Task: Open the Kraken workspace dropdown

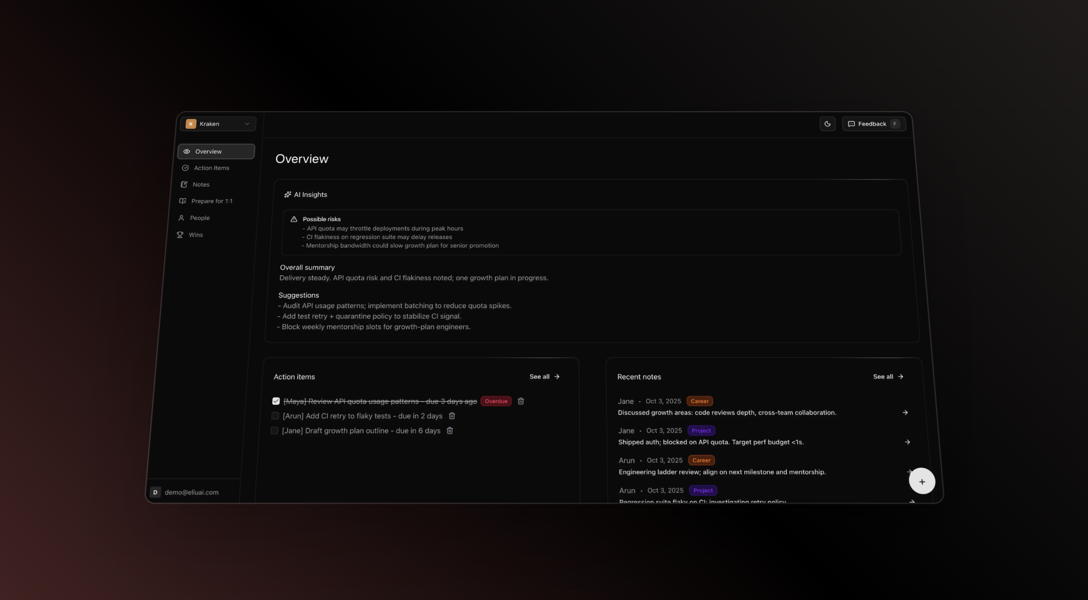Action: coord(218,124)
